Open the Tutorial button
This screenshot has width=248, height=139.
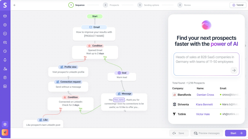click(x=238, y=5)
